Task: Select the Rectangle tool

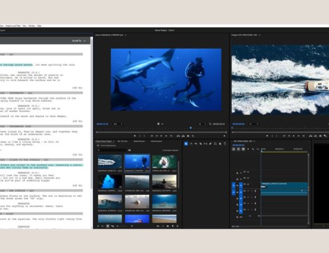Action: click(215, 144)
